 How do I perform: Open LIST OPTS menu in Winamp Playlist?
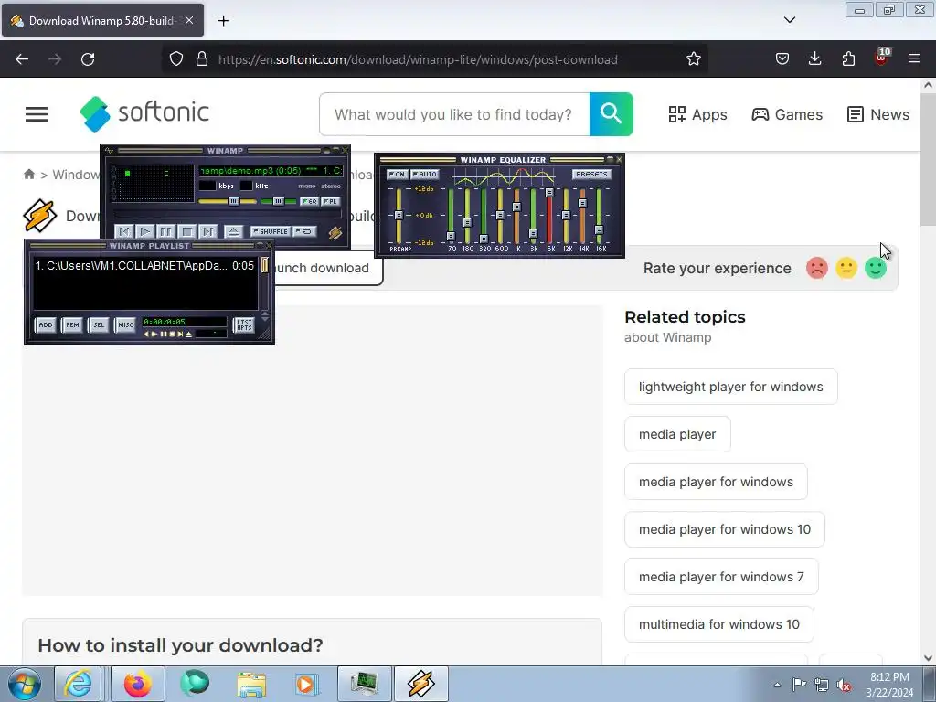(x=244, y=325)
